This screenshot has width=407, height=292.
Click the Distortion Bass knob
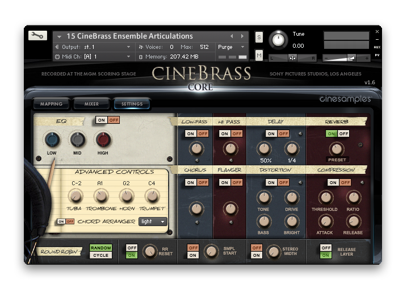(x=264, y=222)
